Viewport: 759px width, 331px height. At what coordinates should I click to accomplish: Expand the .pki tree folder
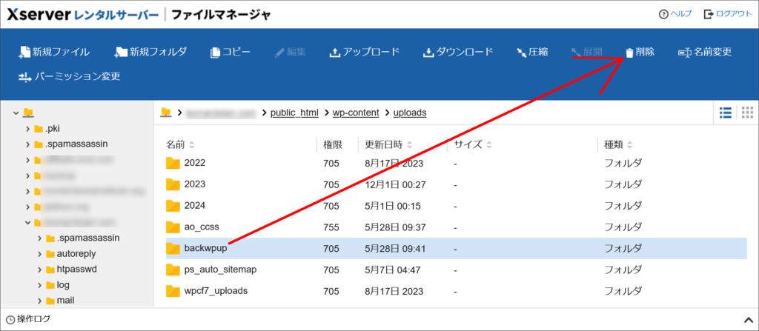tap(27, 129)
